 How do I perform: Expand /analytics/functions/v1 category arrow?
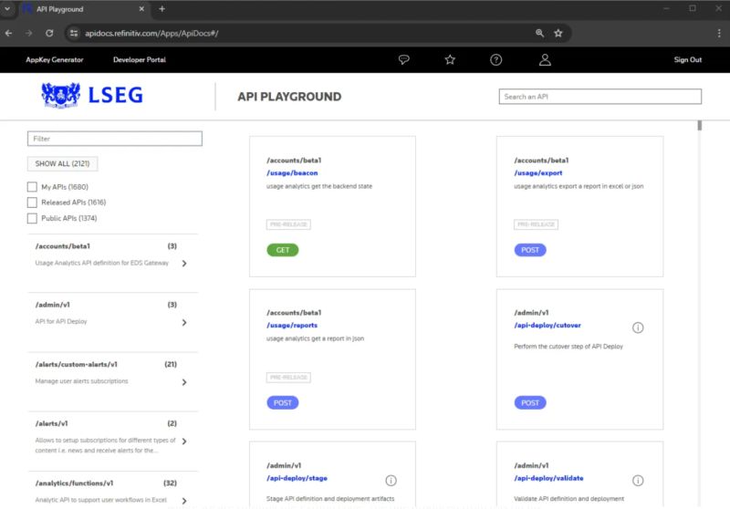point(184,501)
